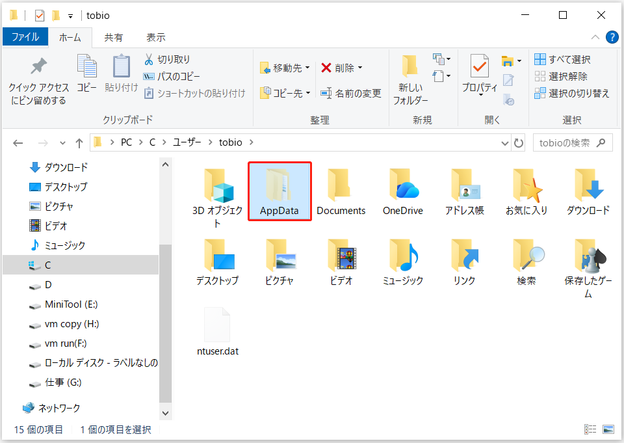Open the ファイル (File) menu
Viewport: 624px width, 443px height.
coord(25,37)
